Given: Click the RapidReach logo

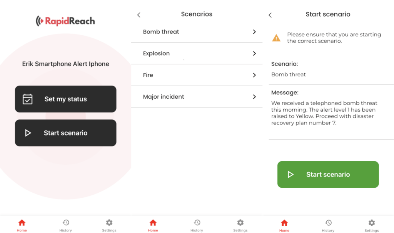Looking at the screenshot, I should [65, 21].
